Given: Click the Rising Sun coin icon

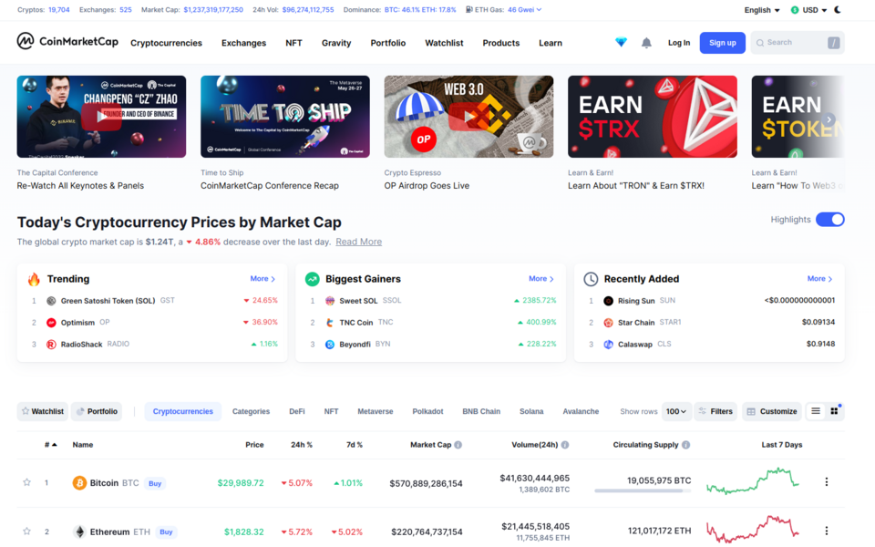Looking at the screenshot, I should [x=608, y=301].
